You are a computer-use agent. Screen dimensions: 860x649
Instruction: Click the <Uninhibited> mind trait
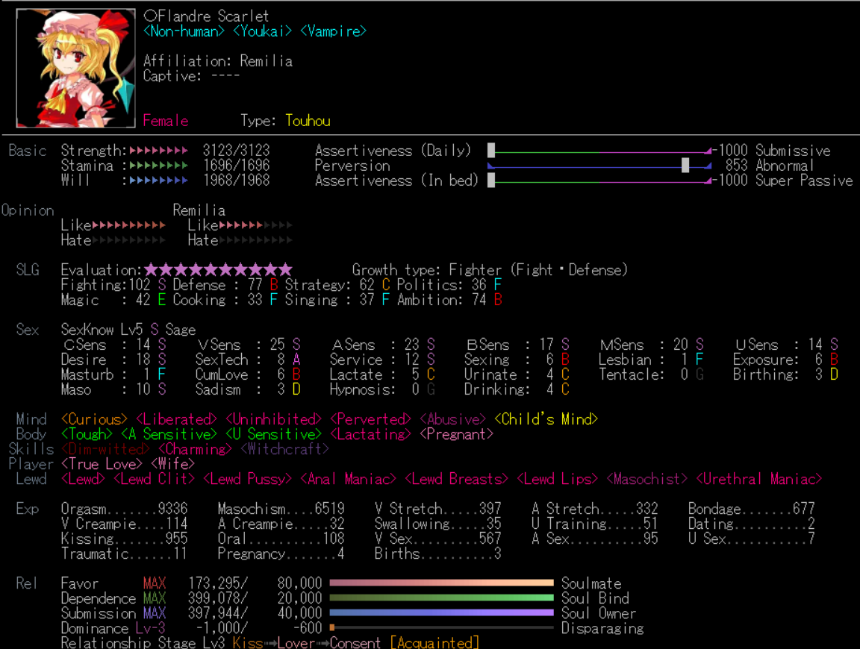click(274, 419)
